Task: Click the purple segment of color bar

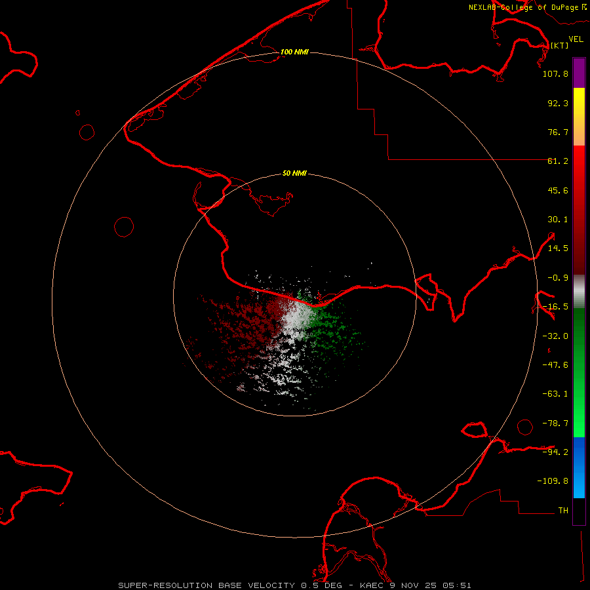Action: point(579,73)
